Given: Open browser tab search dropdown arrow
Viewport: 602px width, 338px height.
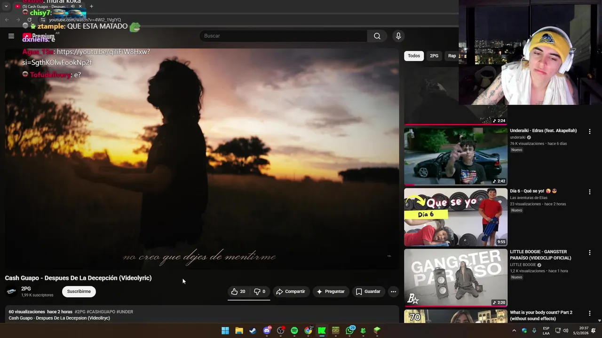Looking at the screenshot, I should (6, 7).
